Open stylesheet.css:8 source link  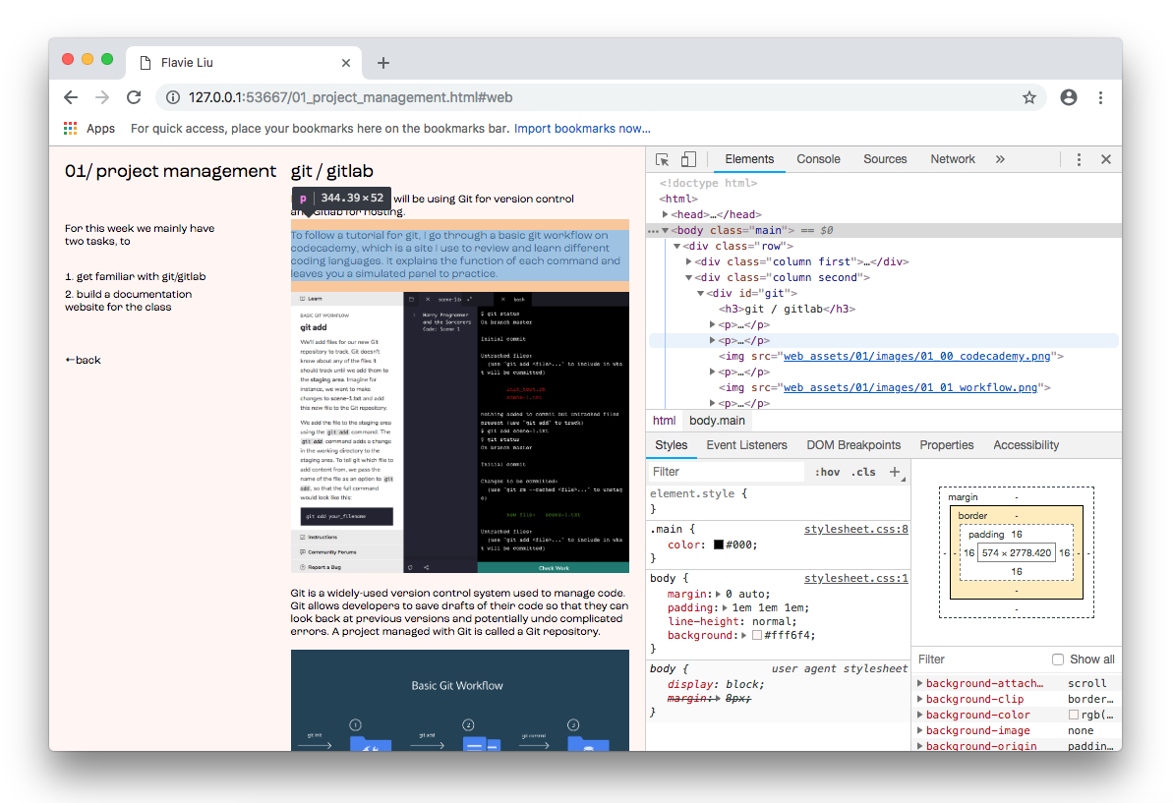tap(855, 530)
